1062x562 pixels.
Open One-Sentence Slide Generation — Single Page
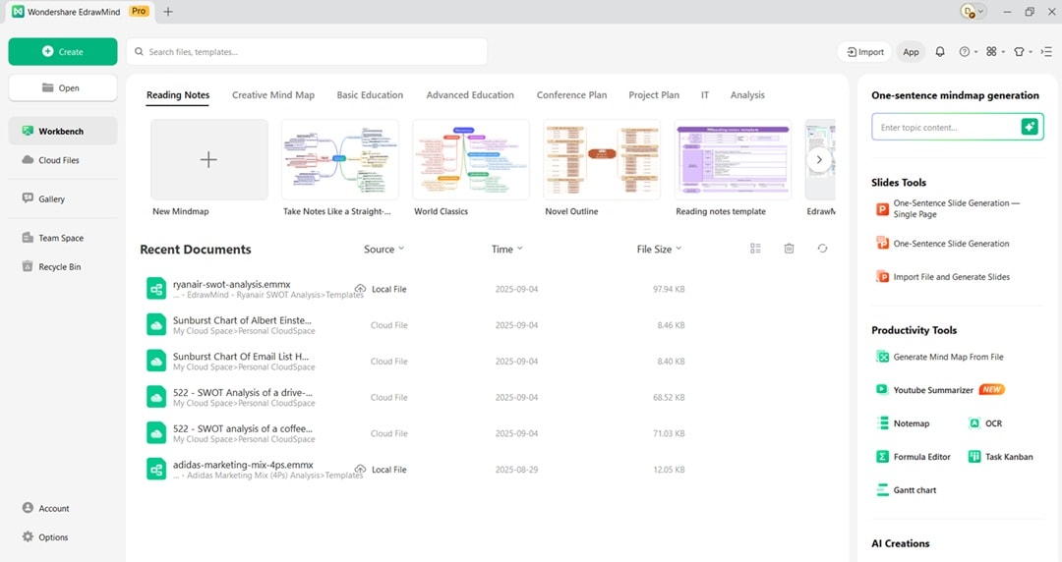948,208
